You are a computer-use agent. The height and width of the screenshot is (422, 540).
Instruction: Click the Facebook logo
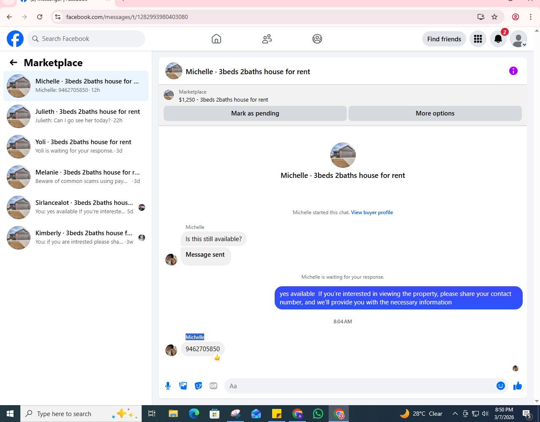(15, 39)
